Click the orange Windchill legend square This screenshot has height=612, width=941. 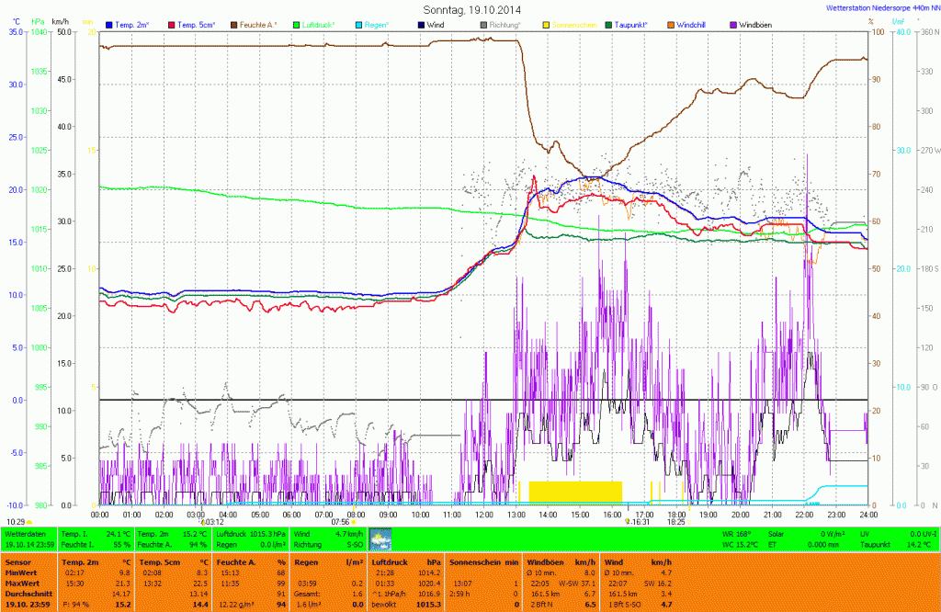[x=671, y=24]
